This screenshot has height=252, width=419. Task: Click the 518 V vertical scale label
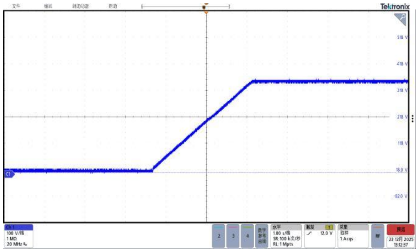point(402,37)
